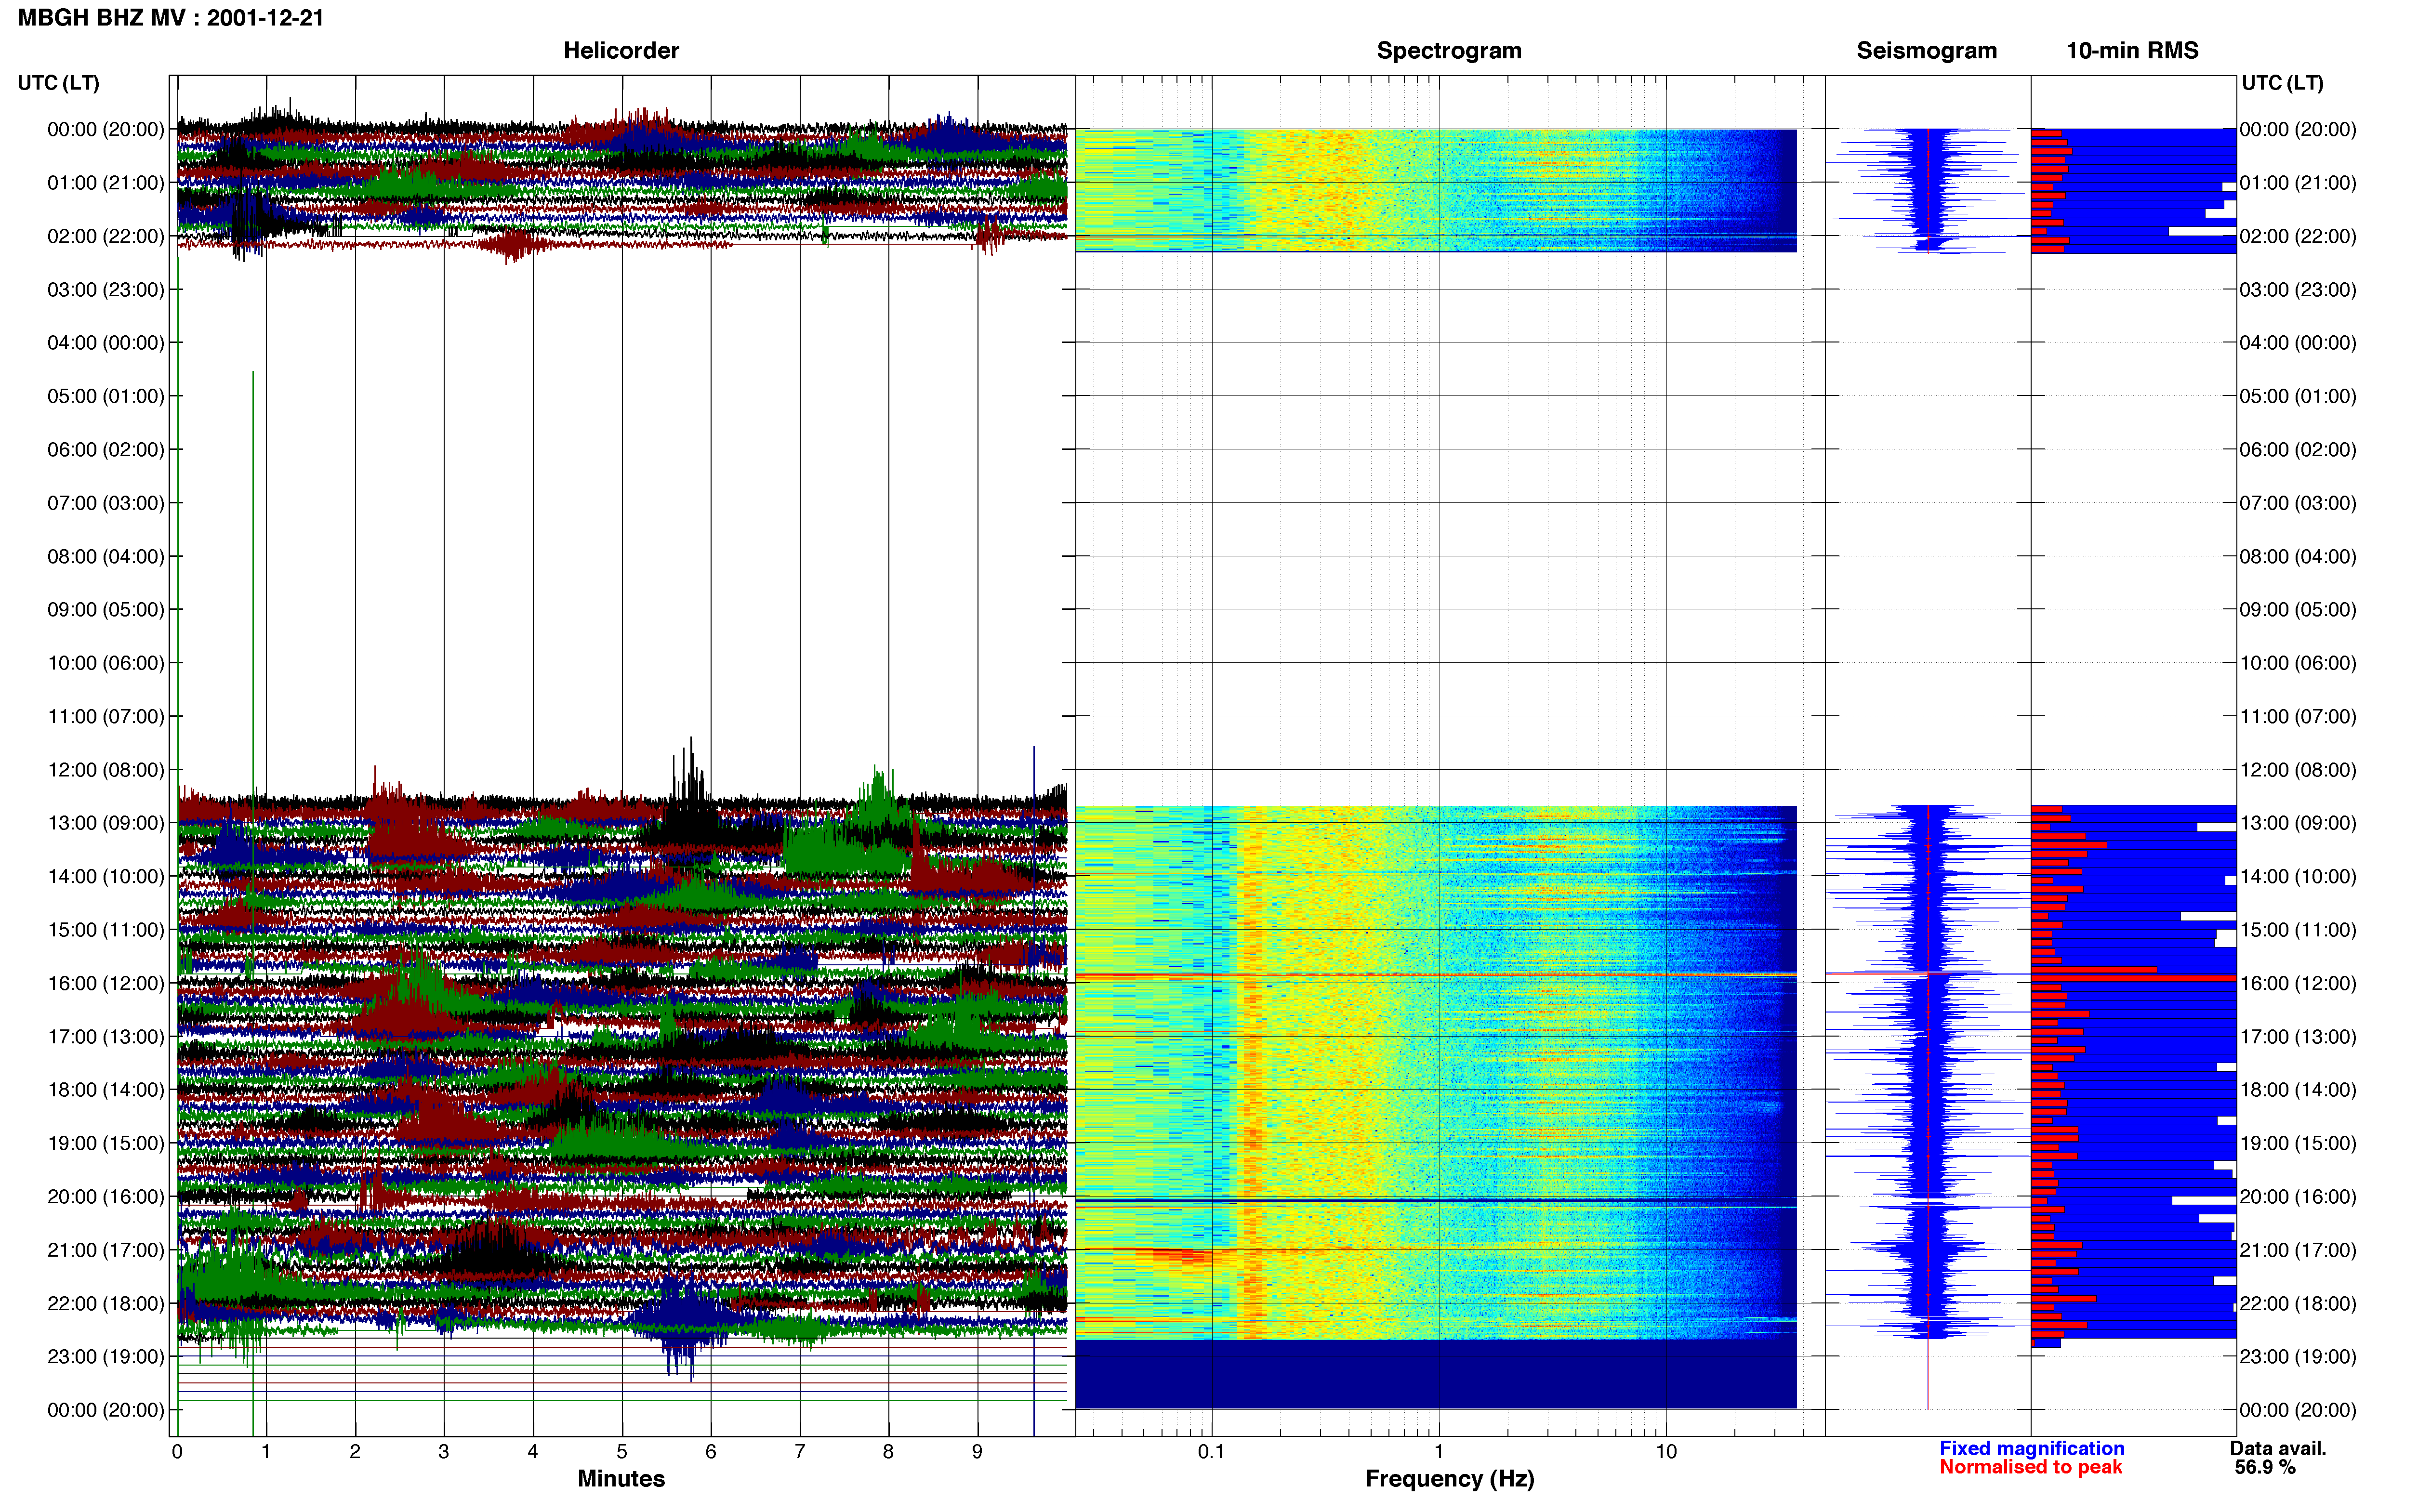The image size is (2418, 1512).
Task: Select the 10-min RMS panel heading
Action: click(x=2132, y=50)
